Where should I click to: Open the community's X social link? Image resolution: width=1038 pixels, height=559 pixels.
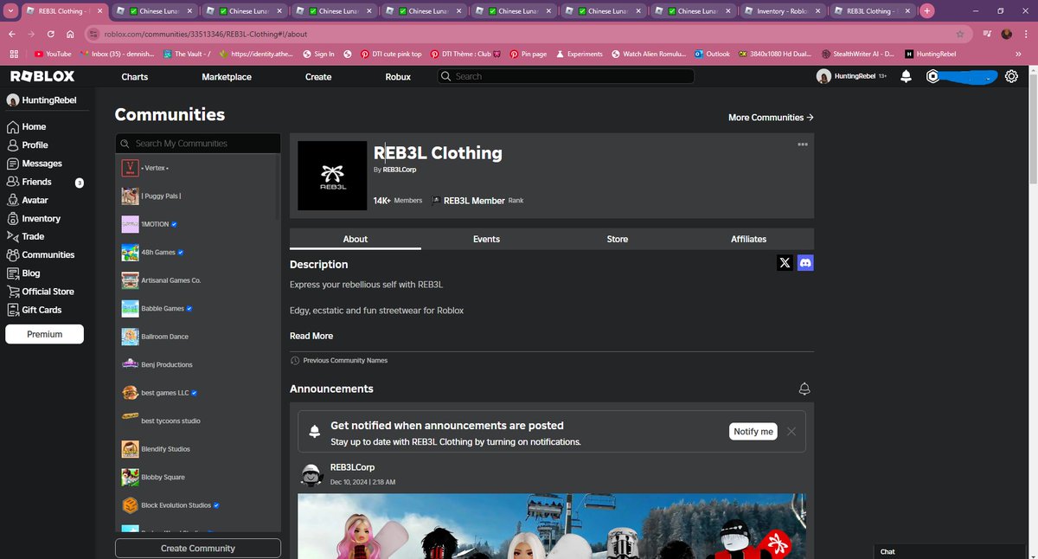click(x=785, y=263)
